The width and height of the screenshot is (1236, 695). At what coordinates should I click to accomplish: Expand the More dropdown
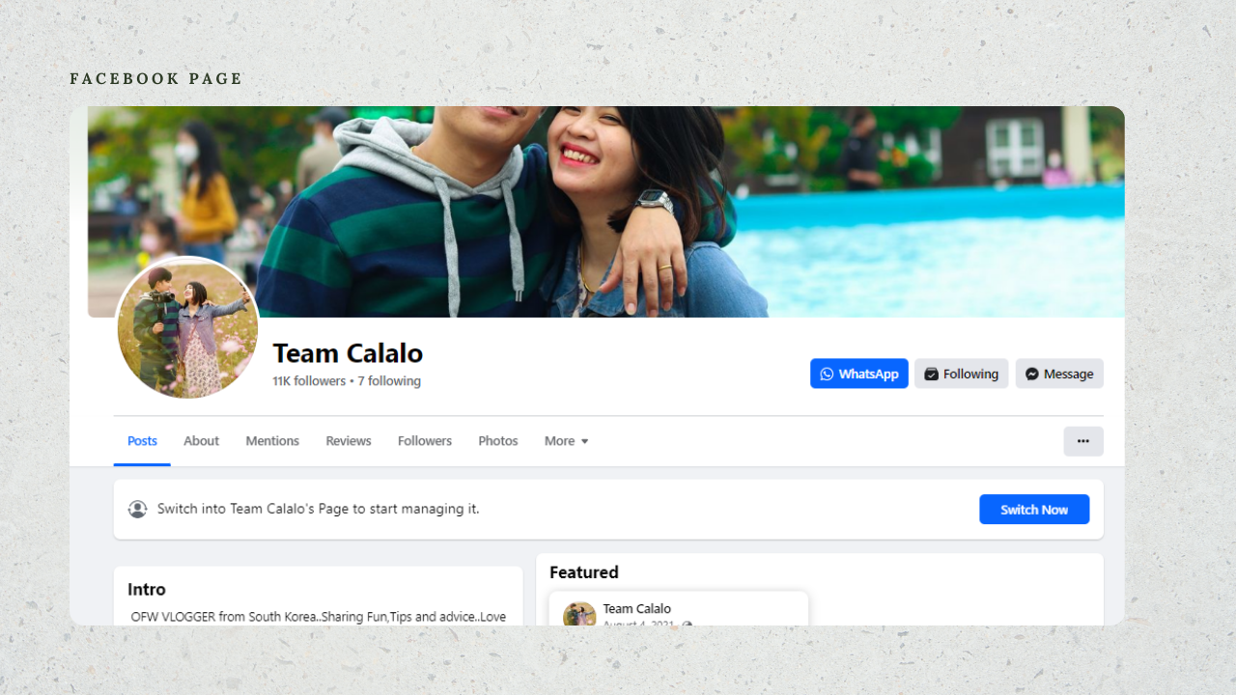(567, 441)
